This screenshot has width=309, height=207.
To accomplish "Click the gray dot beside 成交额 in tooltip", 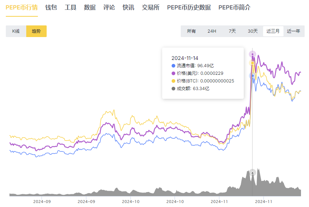I will pos(173,89).
